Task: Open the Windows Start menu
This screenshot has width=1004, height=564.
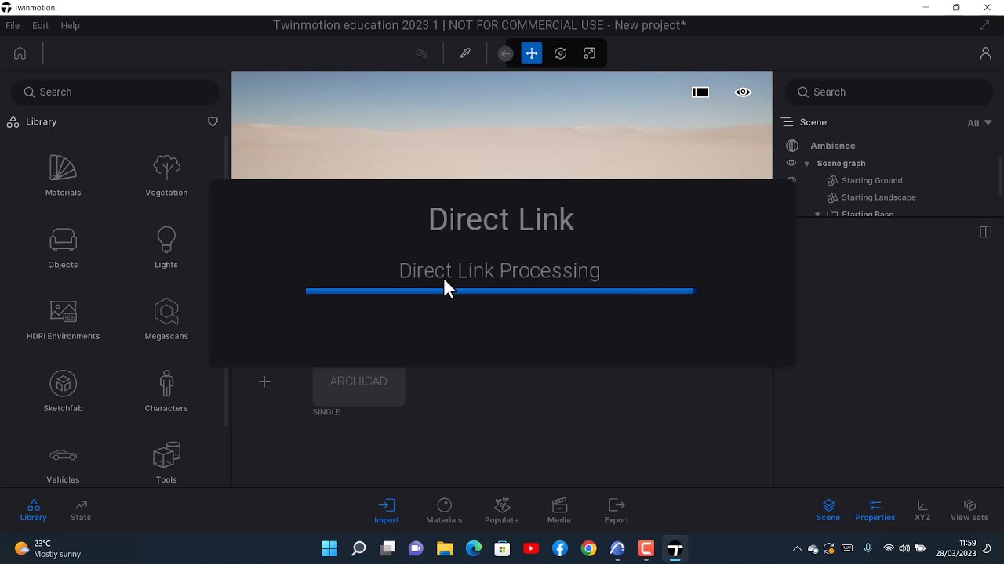Action: [329, 548]
